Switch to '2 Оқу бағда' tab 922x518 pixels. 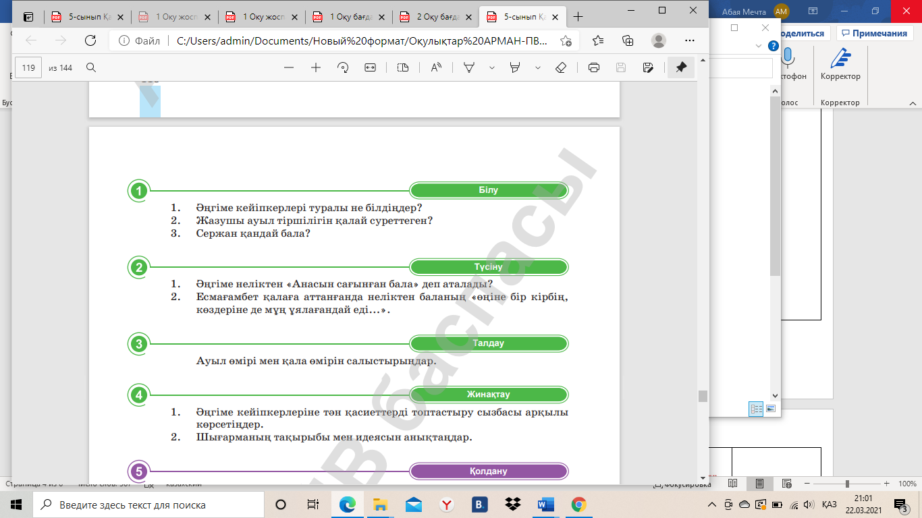[436, 17]
